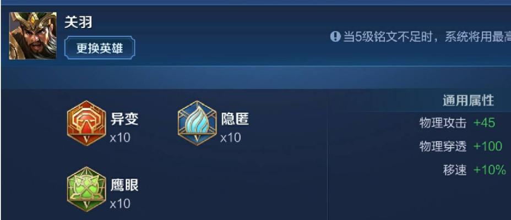Click the 移速 attribute label

pyautogui.click(x=455, y=170)
